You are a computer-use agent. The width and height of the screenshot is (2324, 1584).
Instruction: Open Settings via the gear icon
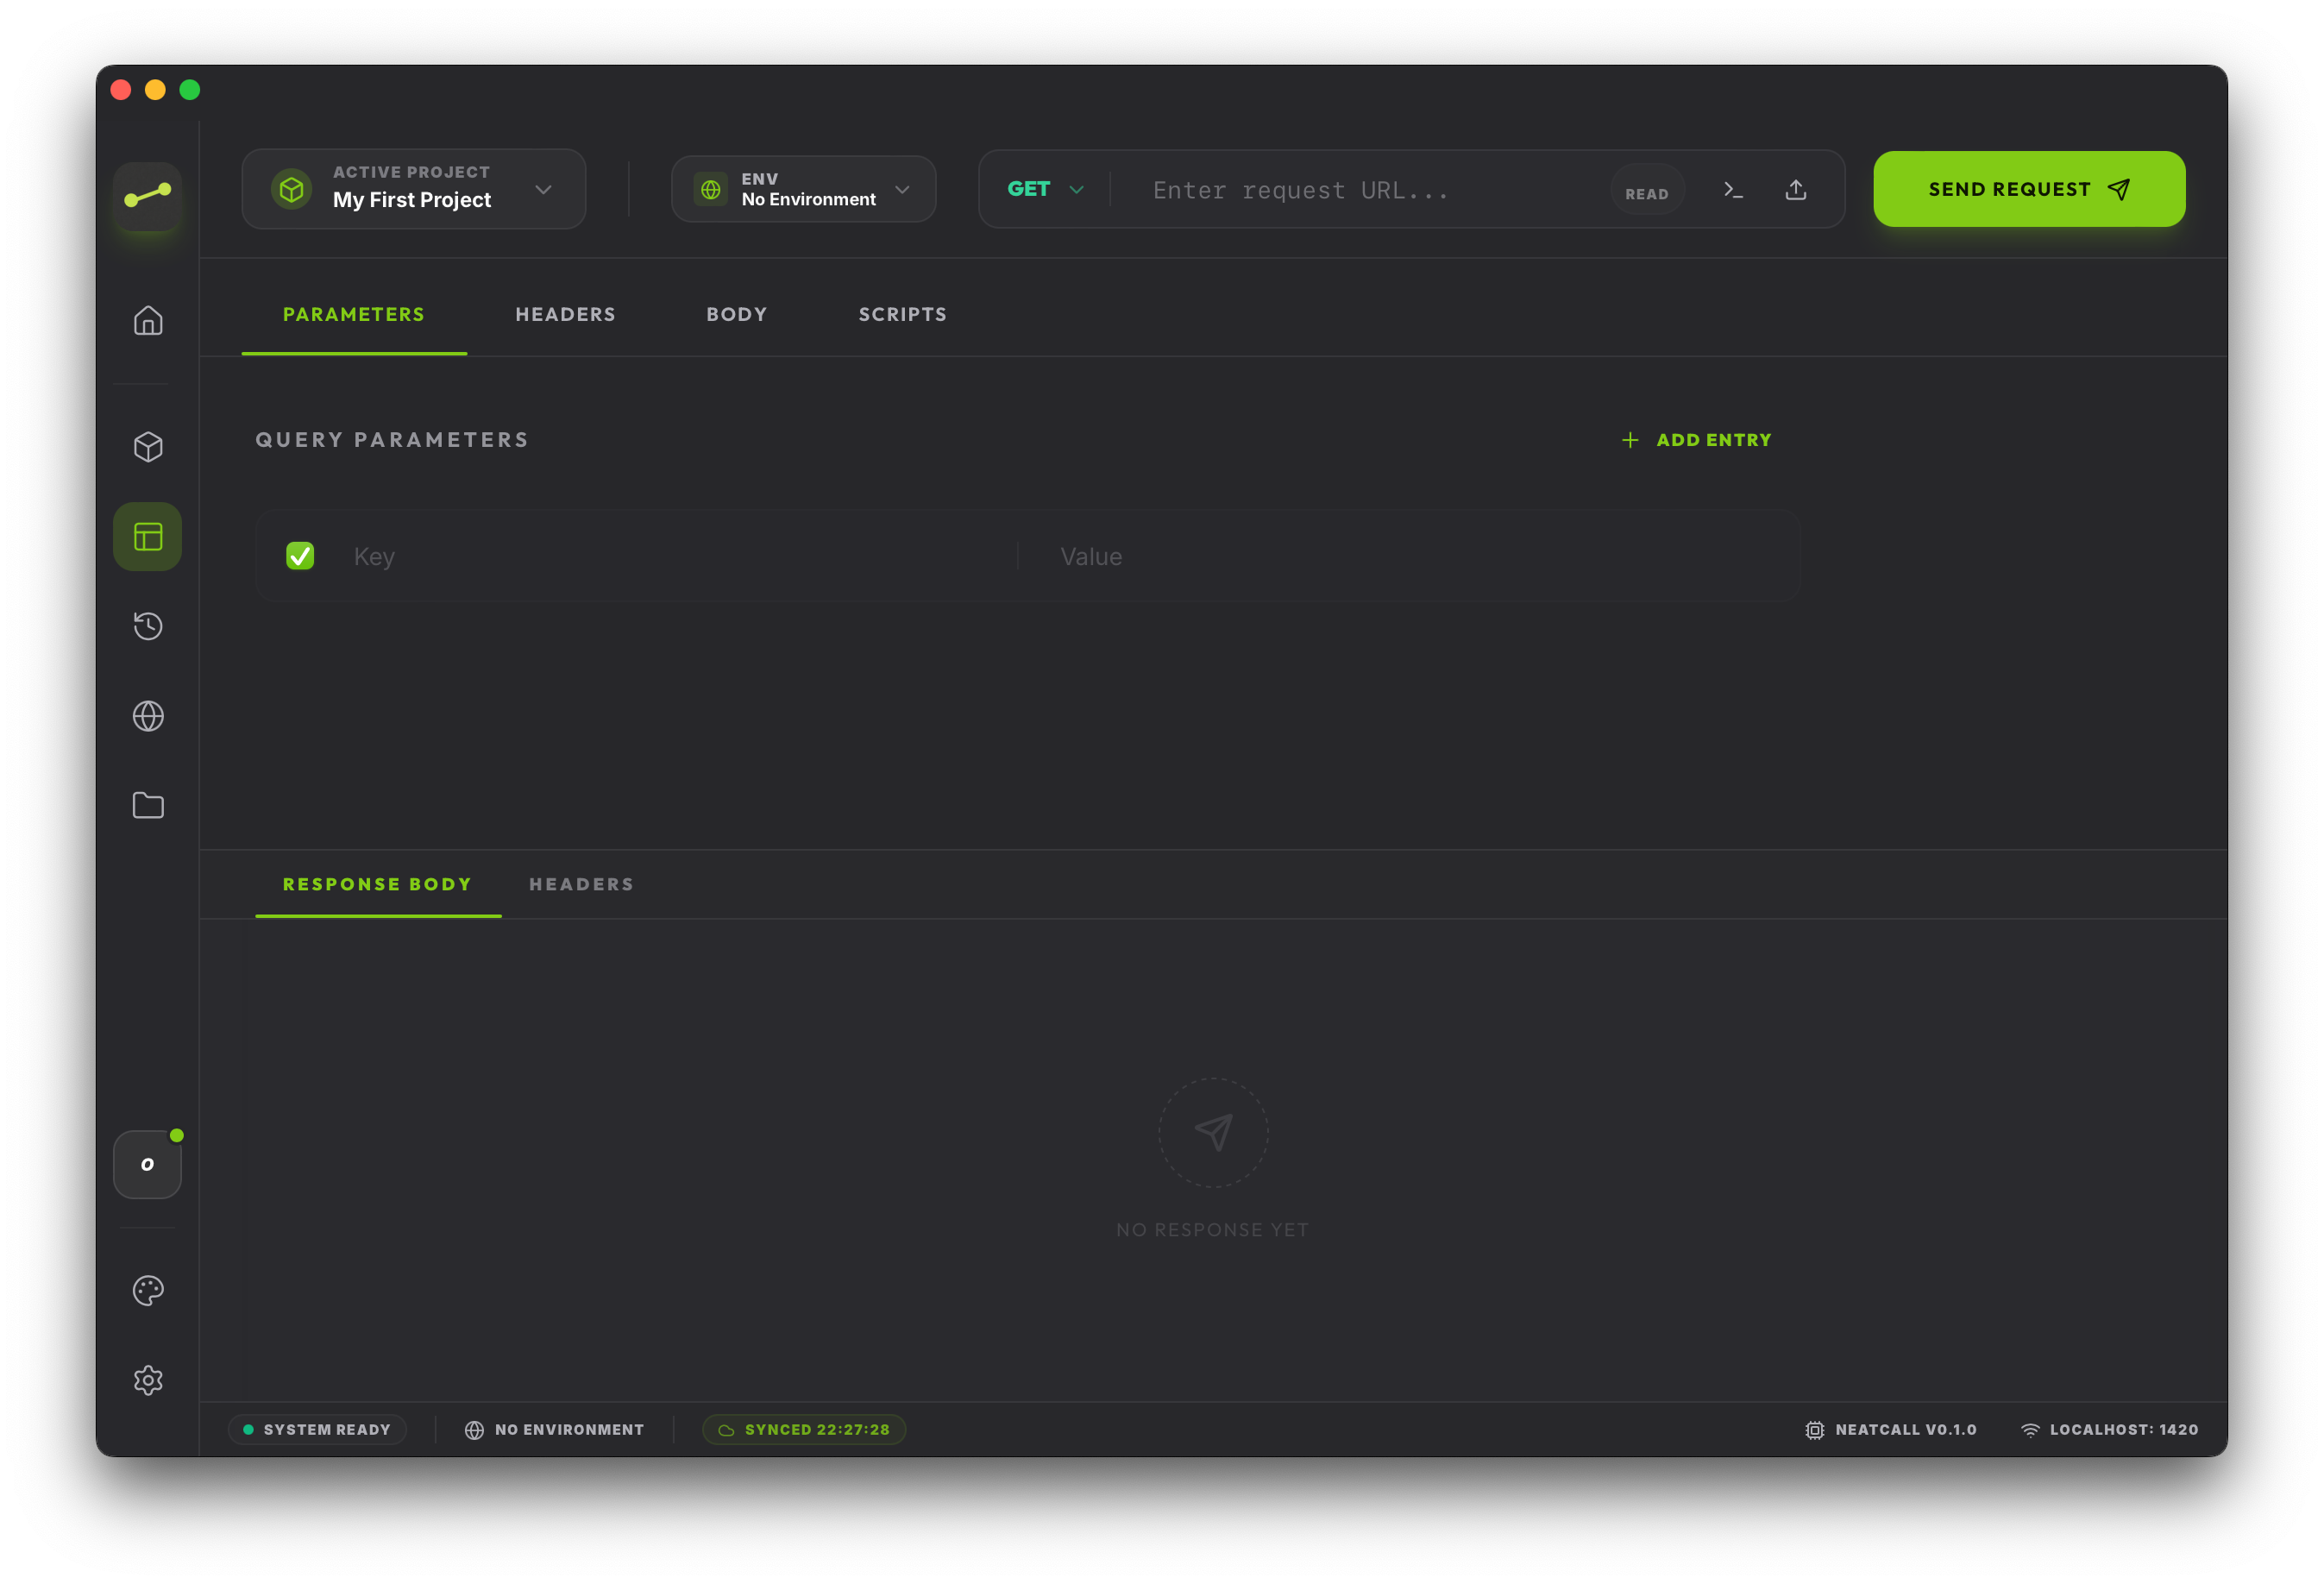tap(148, 1380)
